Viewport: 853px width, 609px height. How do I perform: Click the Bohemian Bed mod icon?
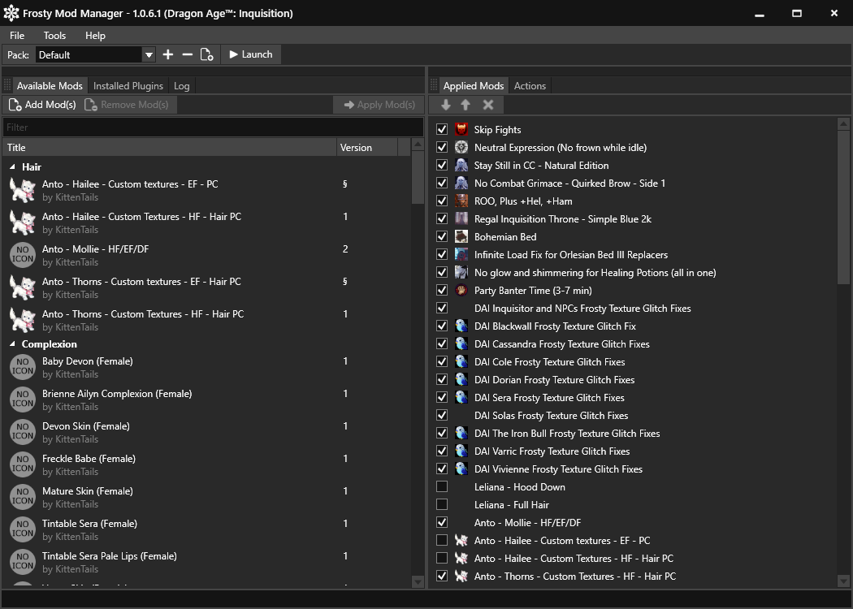pyautogui.click(x=461, y=237)
